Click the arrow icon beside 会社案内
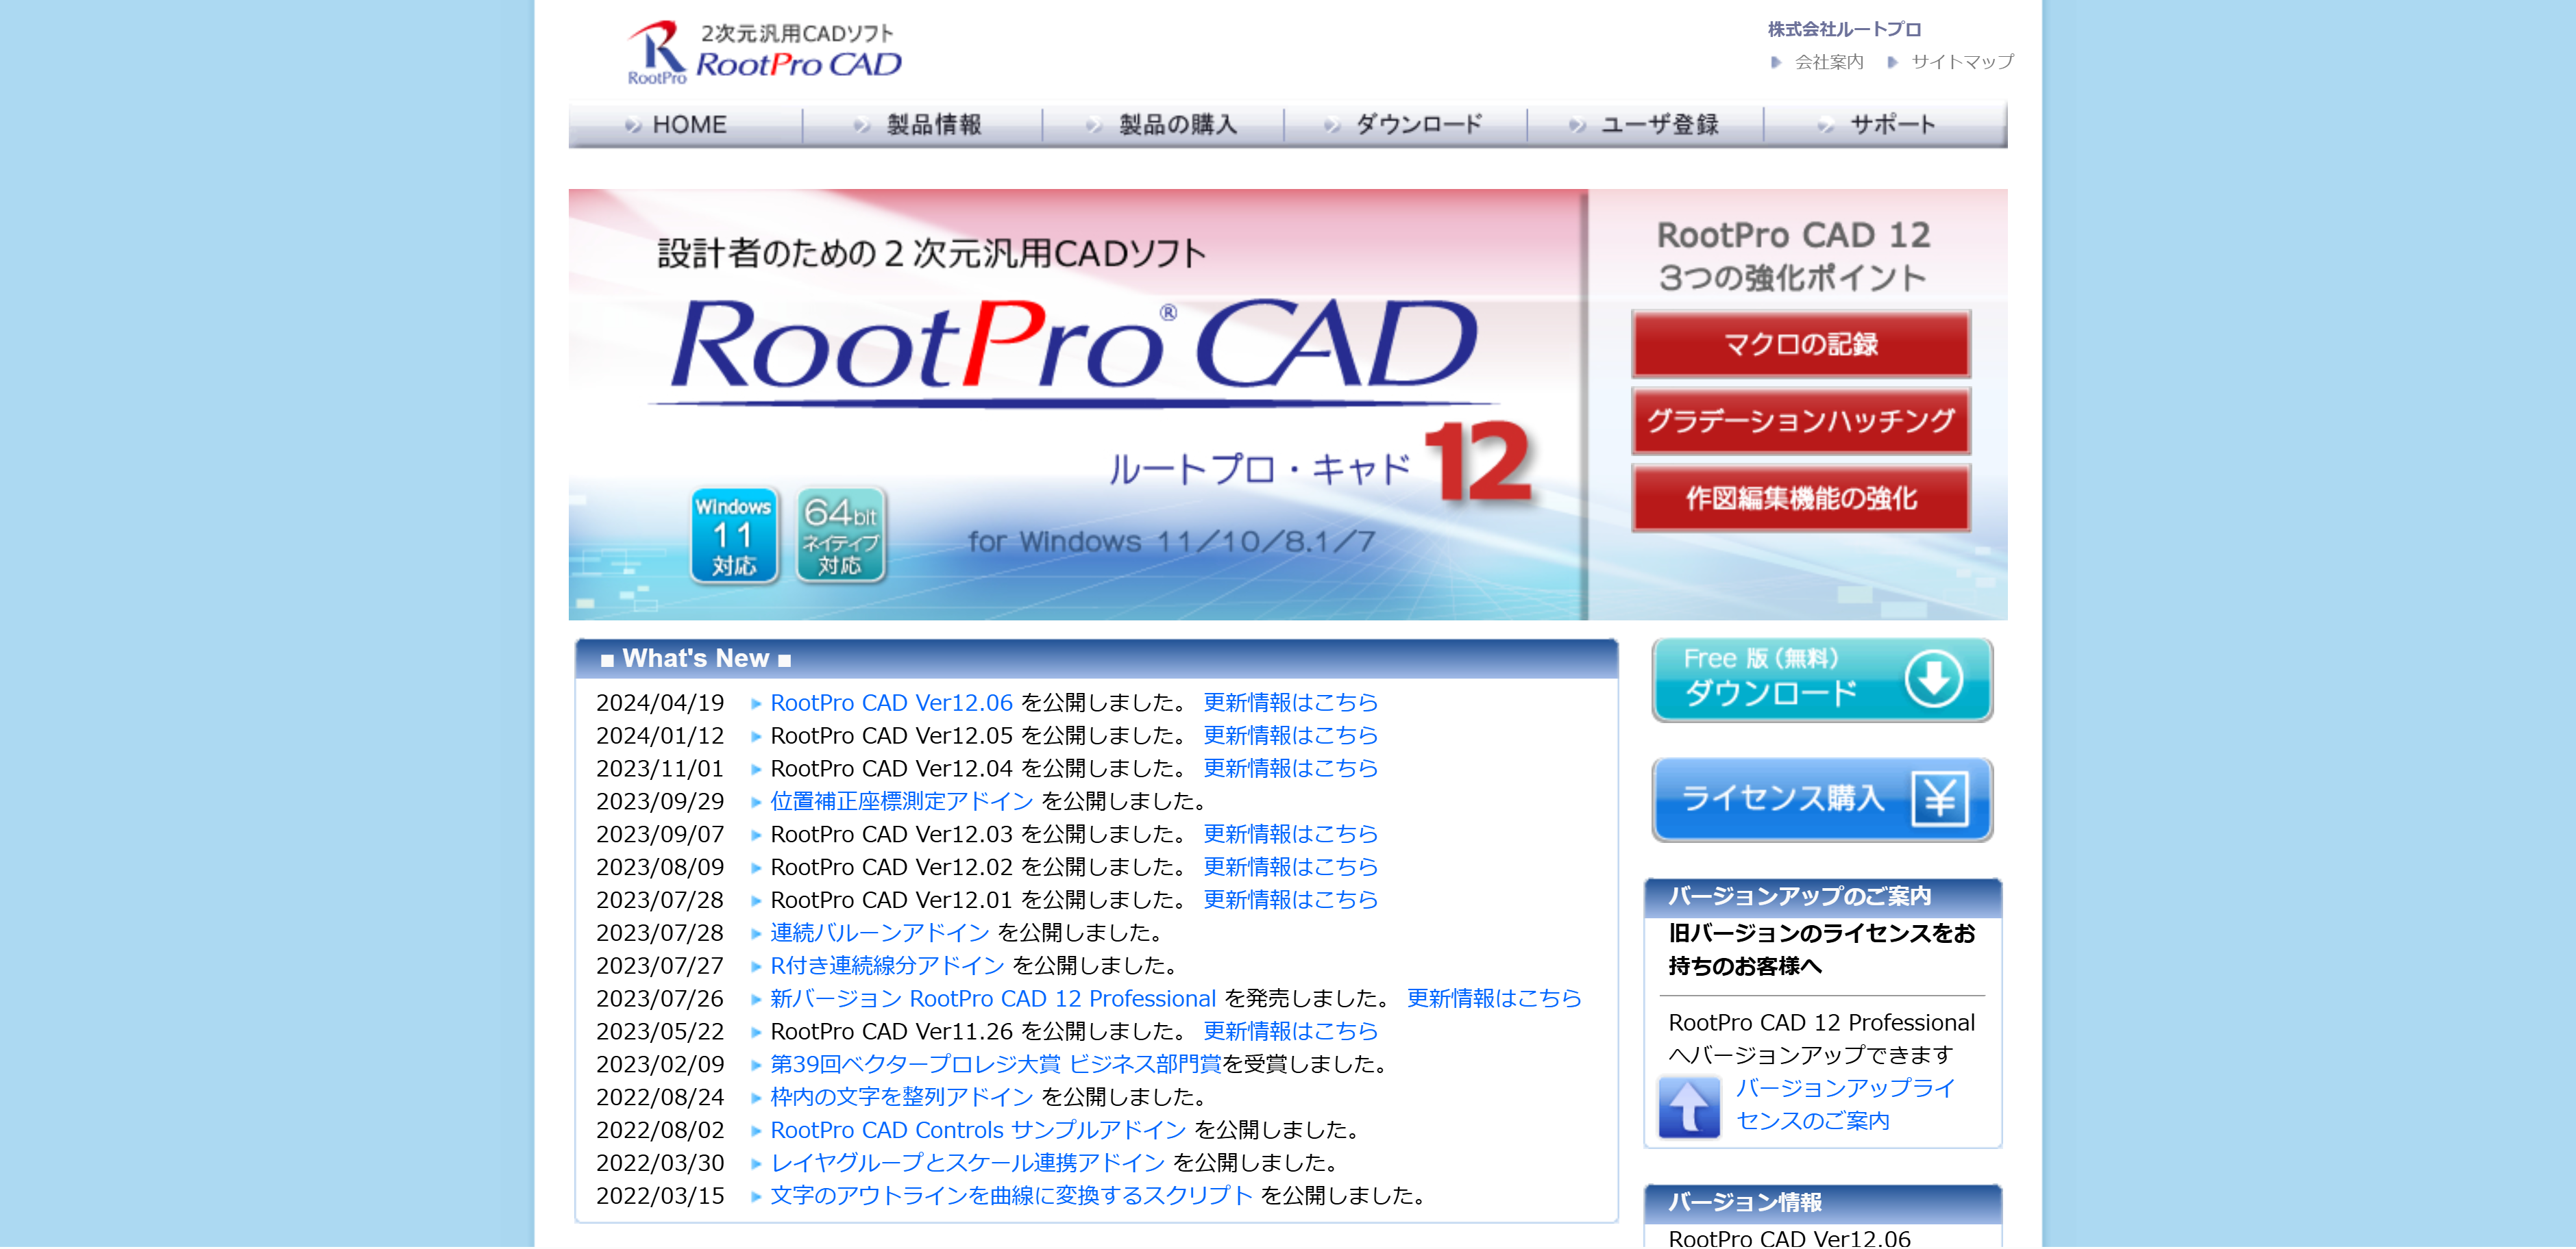The height and width of the screenshot is (1249, 2576). click(1776, 62)
